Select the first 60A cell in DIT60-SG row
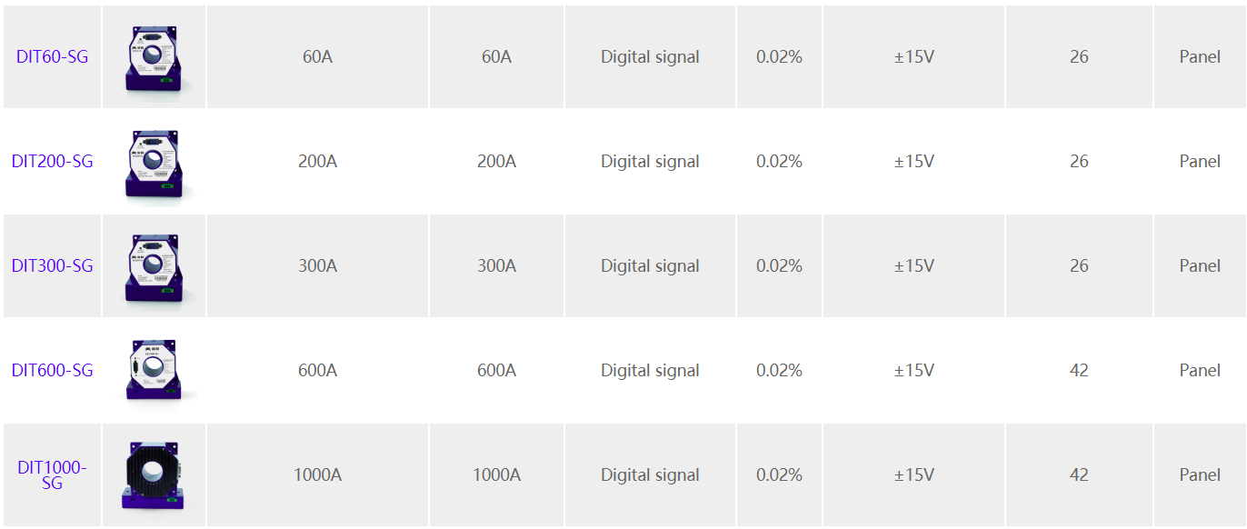 (x=317, y=56)
